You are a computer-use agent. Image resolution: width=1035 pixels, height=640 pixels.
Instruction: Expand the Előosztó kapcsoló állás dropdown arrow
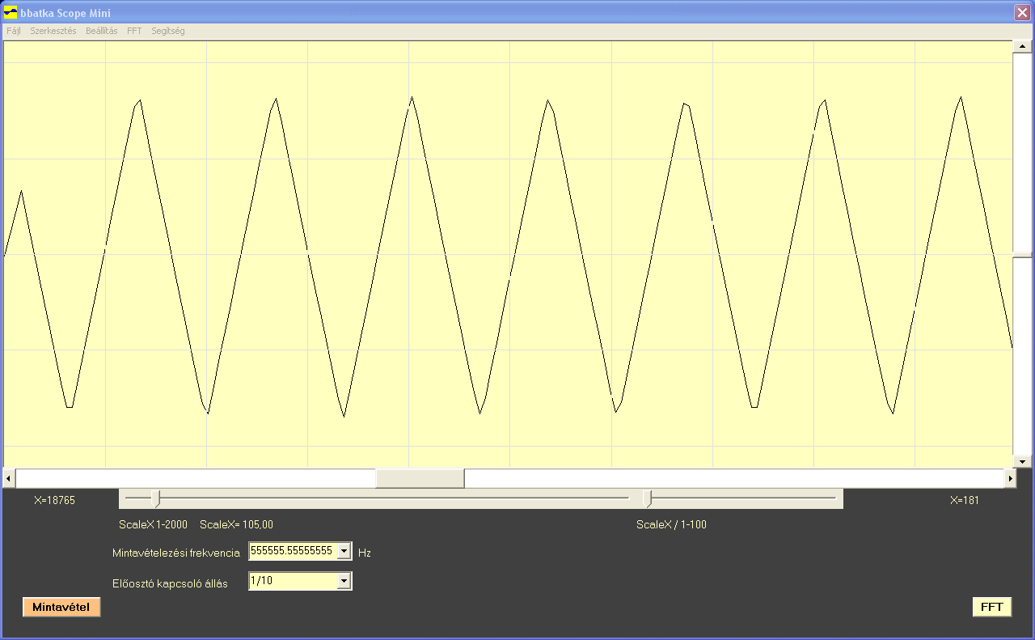(344, 581)
